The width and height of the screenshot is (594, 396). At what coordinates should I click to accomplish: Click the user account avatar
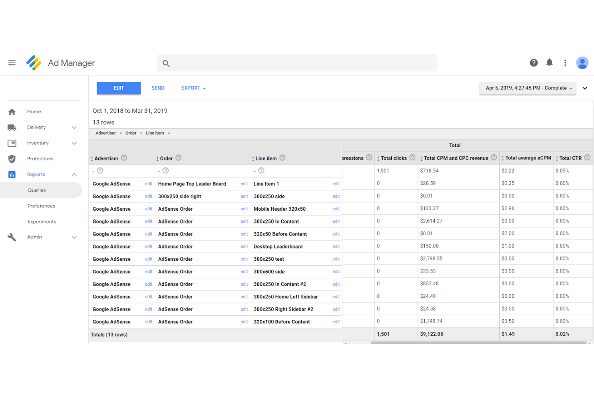point(582,63)
